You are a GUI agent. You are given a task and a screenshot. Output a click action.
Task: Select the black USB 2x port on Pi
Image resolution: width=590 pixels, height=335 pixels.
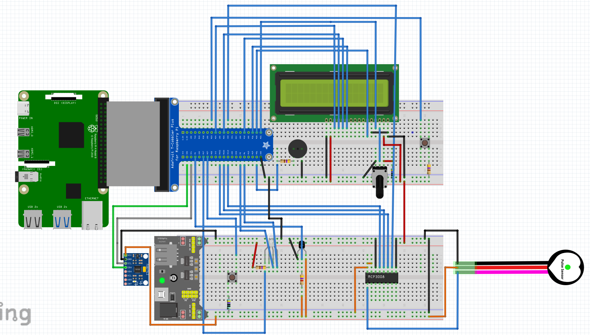coord(33,219)
